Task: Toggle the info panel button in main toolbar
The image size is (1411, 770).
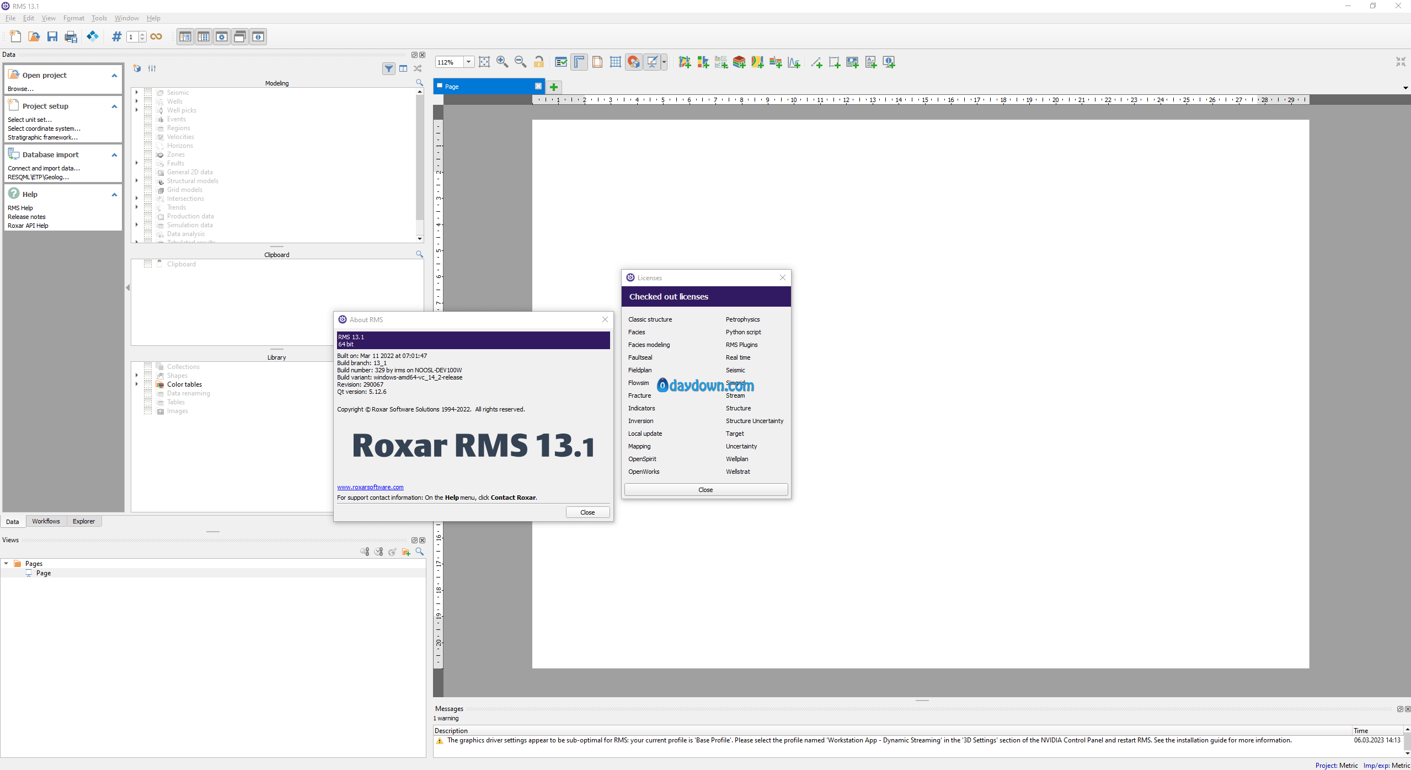Action: pos(258,37)
